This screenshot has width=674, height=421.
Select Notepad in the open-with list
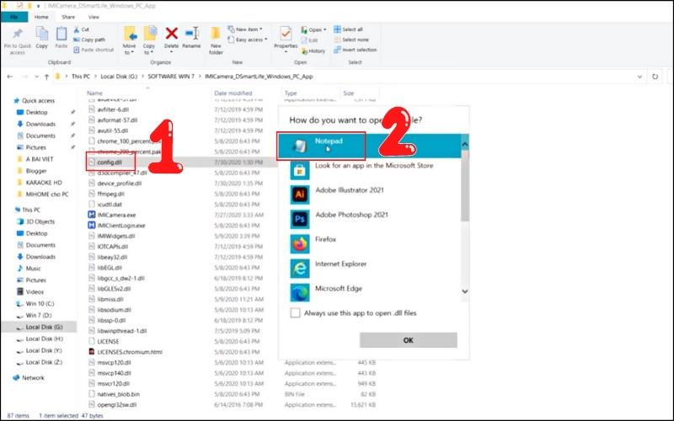pos(370,146)
